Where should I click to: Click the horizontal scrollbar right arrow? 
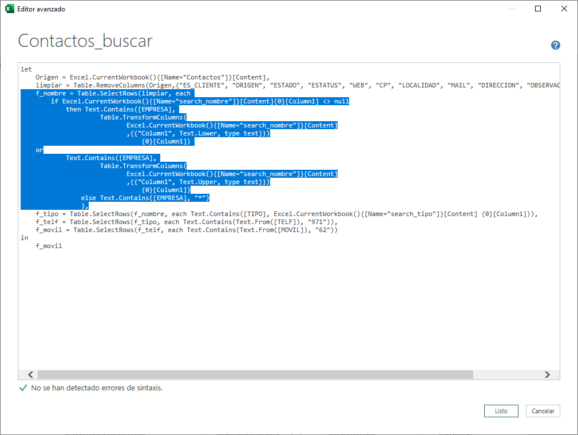coord(548,374)
